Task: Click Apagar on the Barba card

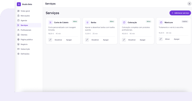Action: (x=106, y=40)
